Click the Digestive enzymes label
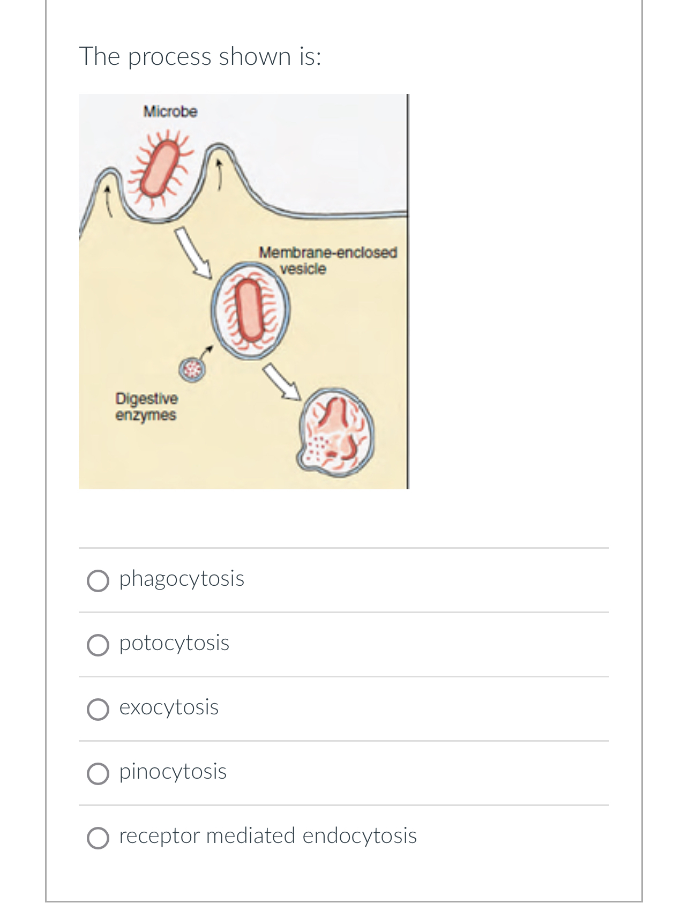The image size is (688, 903). coord(147,406)
